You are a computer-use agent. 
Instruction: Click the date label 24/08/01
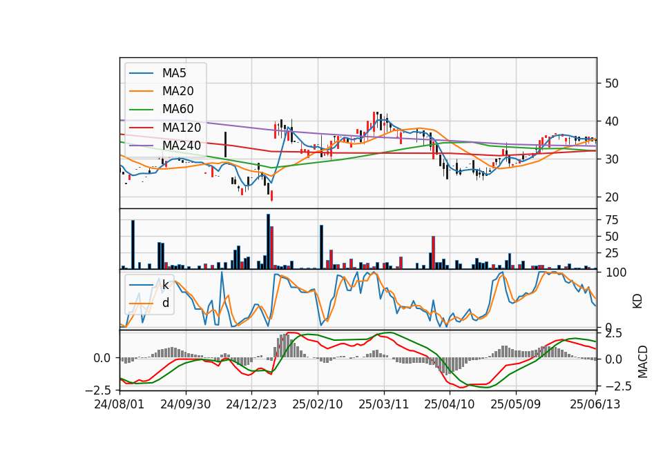coord(119,404)
